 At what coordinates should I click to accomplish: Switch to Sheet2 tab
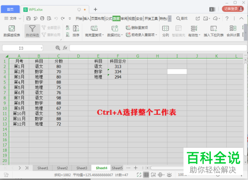pyautogui.click(x=62, y=168)
